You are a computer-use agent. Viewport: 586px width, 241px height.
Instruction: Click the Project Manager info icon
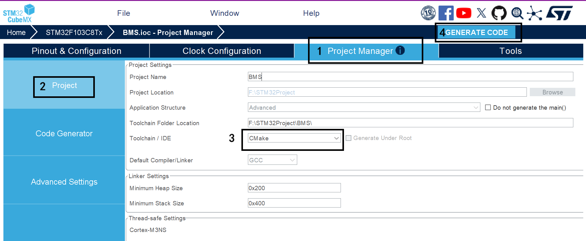click(x=400, y=50)
